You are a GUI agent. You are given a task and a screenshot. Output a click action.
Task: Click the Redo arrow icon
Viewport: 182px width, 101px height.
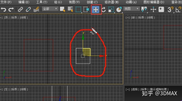[11, 9]
